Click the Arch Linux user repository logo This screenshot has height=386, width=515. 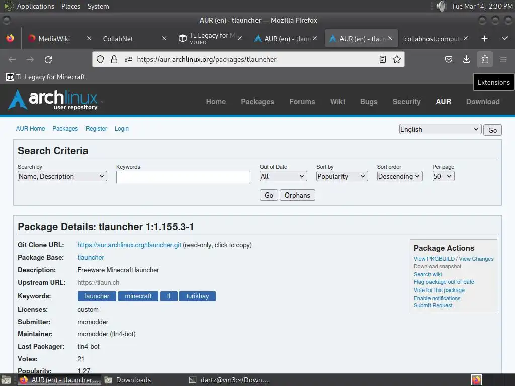click(x=55, y=100)
